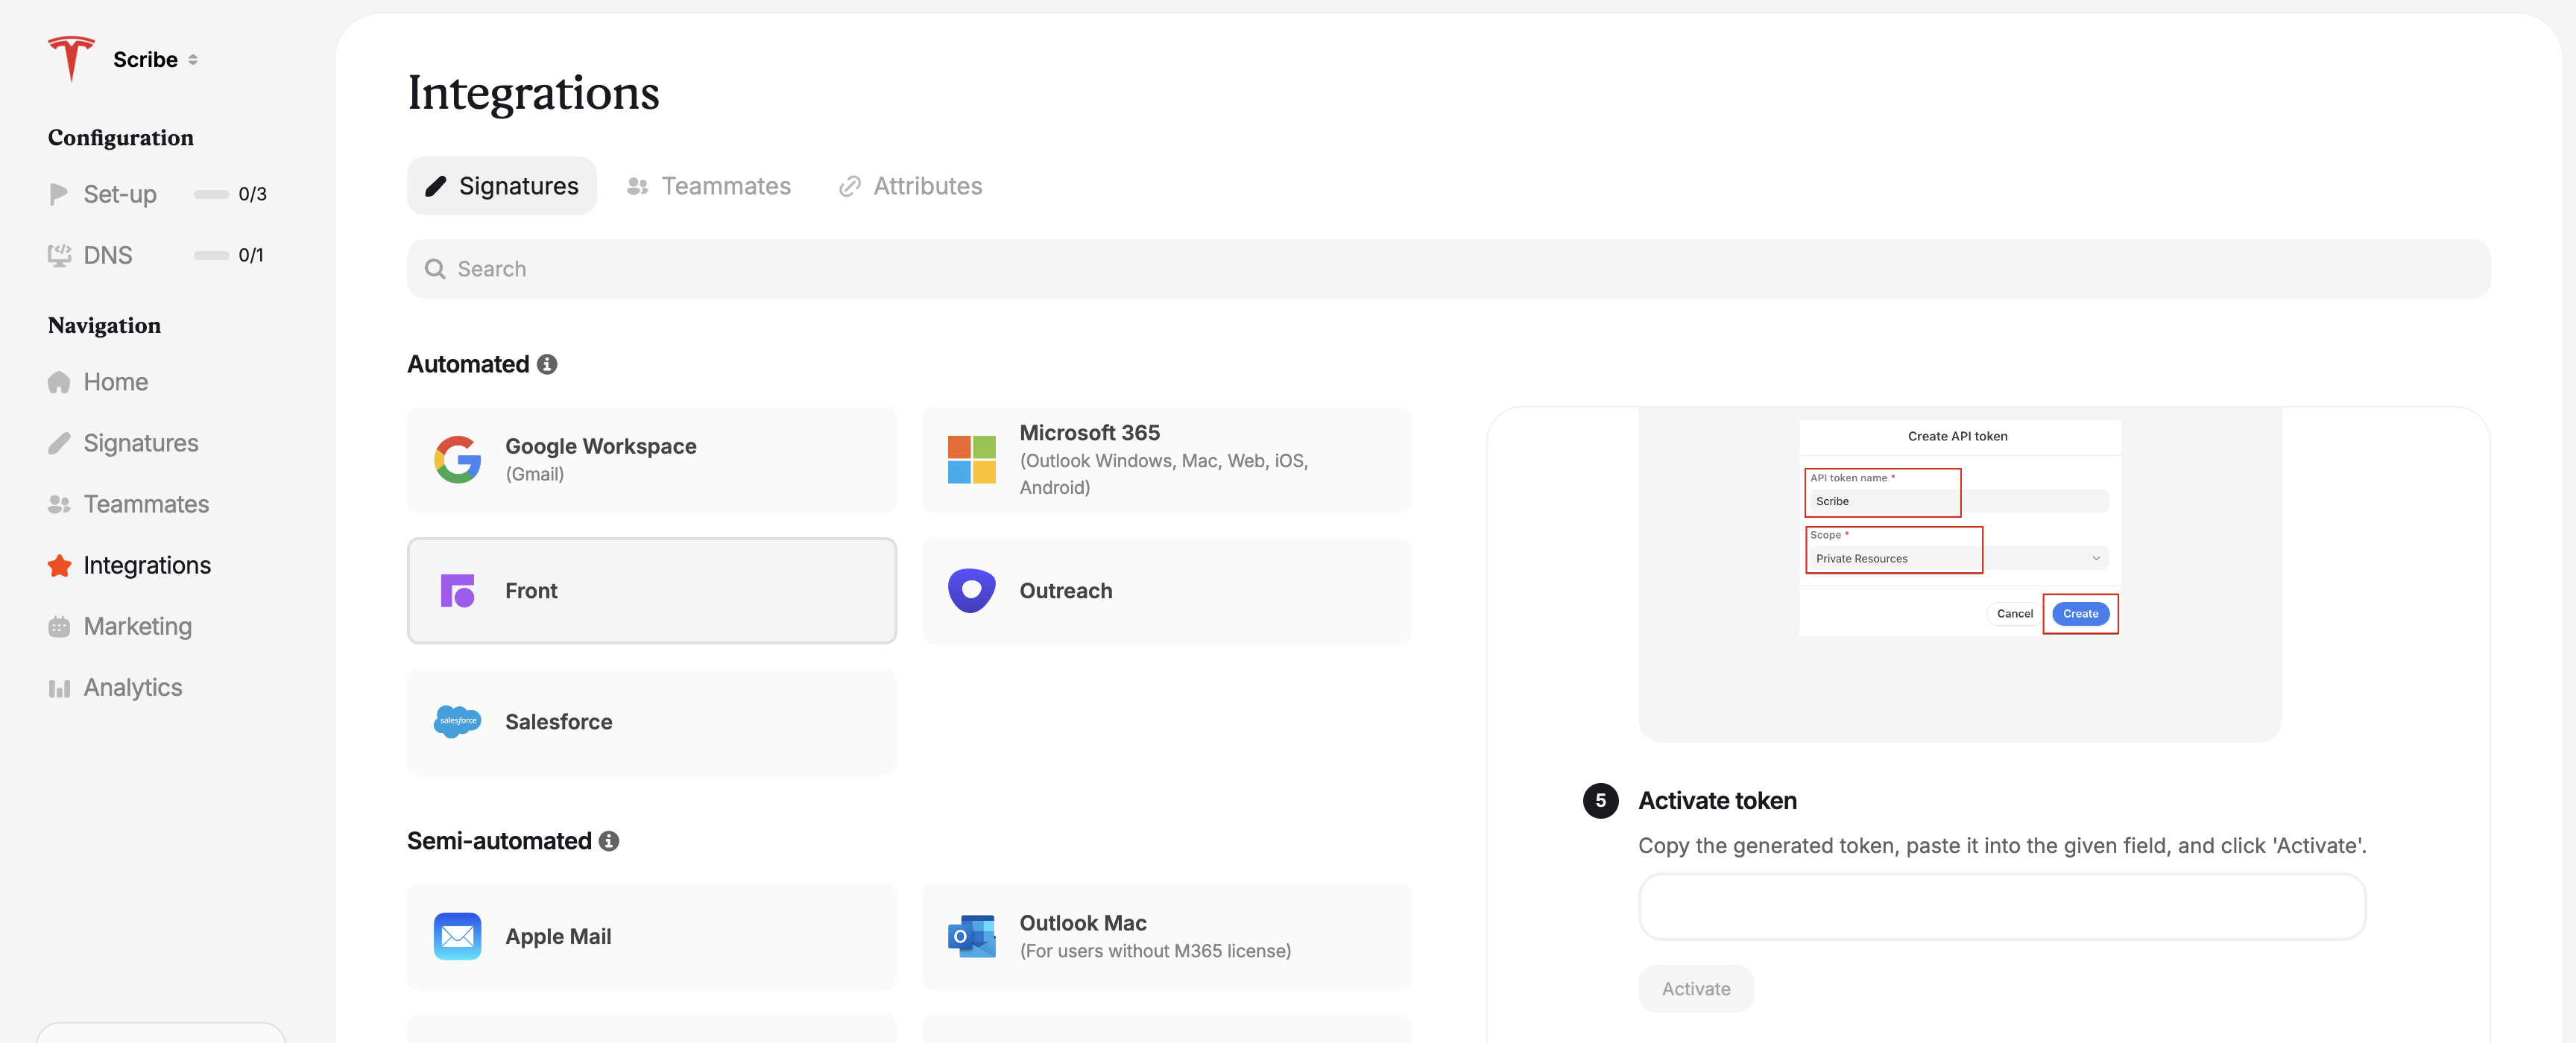Select the Google Workspace integration icon
This screenshot has width=2576, height=1043.
click(457, 460)
